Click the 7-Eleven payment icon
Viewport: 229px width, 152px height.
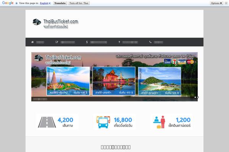pyautogui.click(x=174, y=62)
